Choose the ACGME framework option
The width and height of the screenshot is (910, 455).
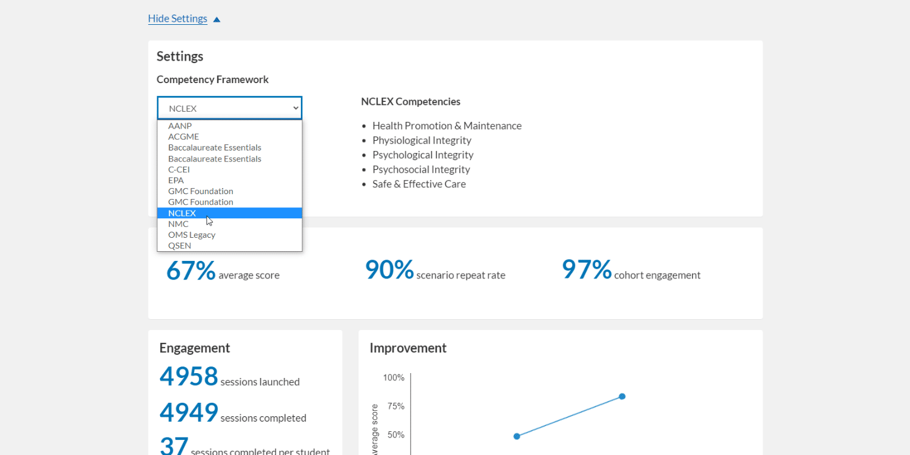click(229, 136)
